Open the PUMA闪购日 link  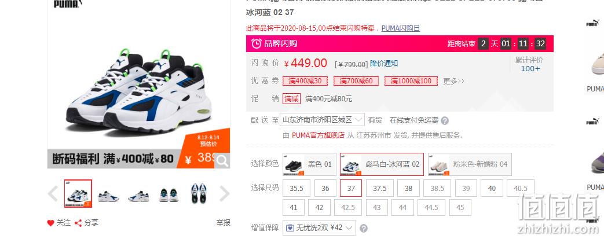401,28
